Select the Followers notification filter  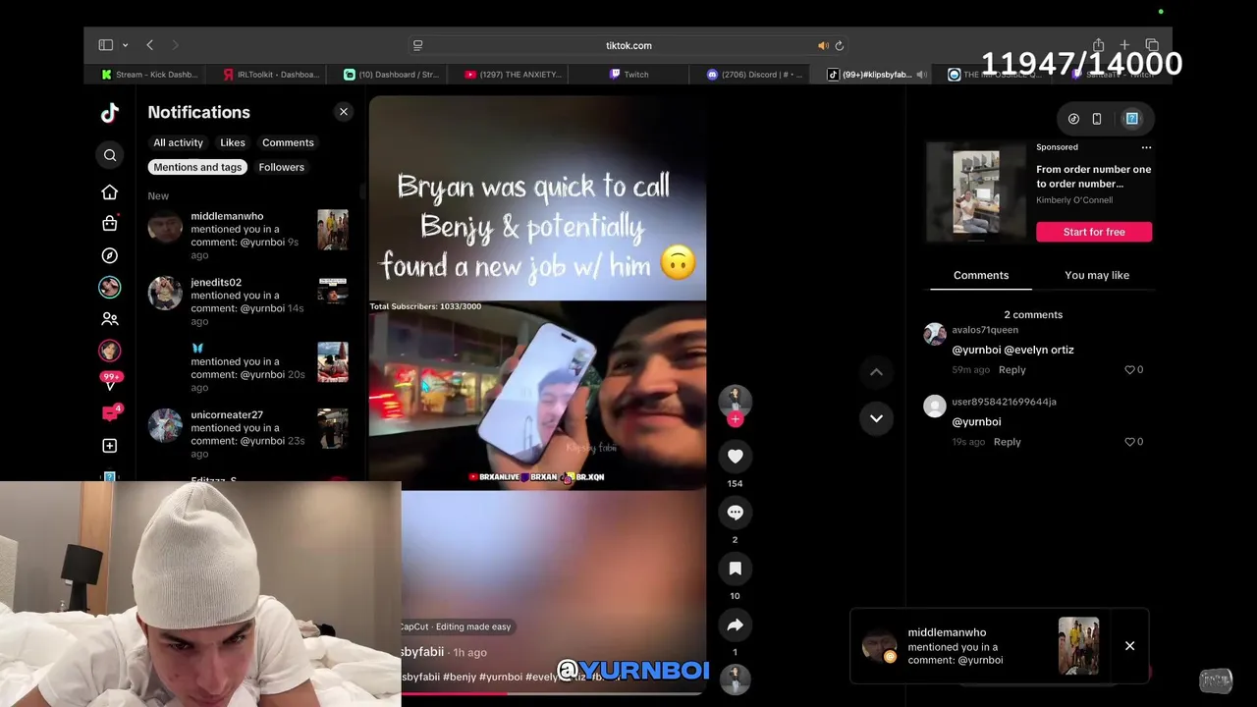281,167
